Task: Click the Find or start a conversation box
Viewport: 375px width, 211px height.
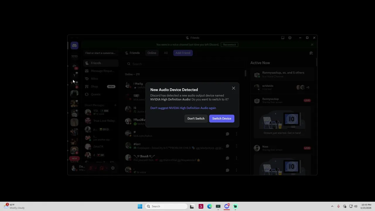Action: (100, 53)
